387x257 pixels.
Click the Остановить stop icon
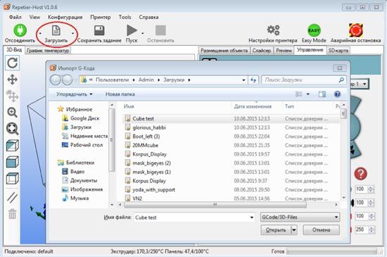click(x=160, y=30)
